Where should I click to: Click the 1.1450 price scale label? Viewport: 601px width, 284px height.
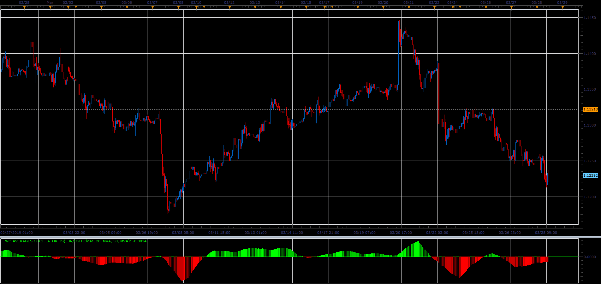click(x=590, y=18)
